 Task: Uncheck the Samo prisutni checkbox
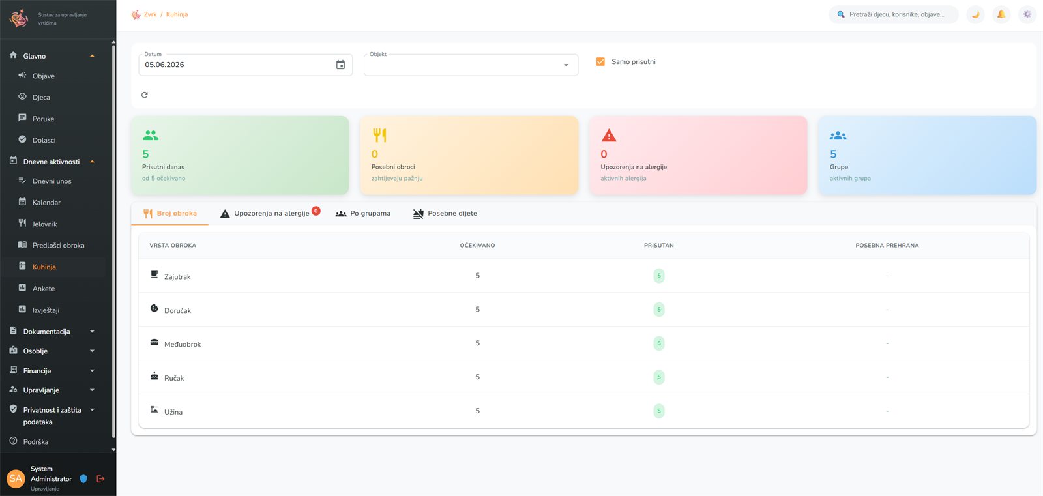coord(600,61)
